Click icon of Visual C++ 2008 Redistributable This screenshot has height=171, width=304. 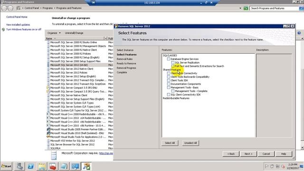coord(48,114)
